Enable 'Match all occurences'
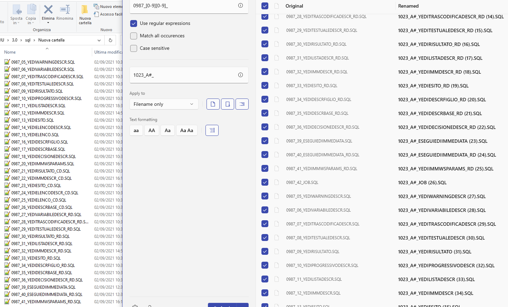The image size is (508, 307). [134, 36]
